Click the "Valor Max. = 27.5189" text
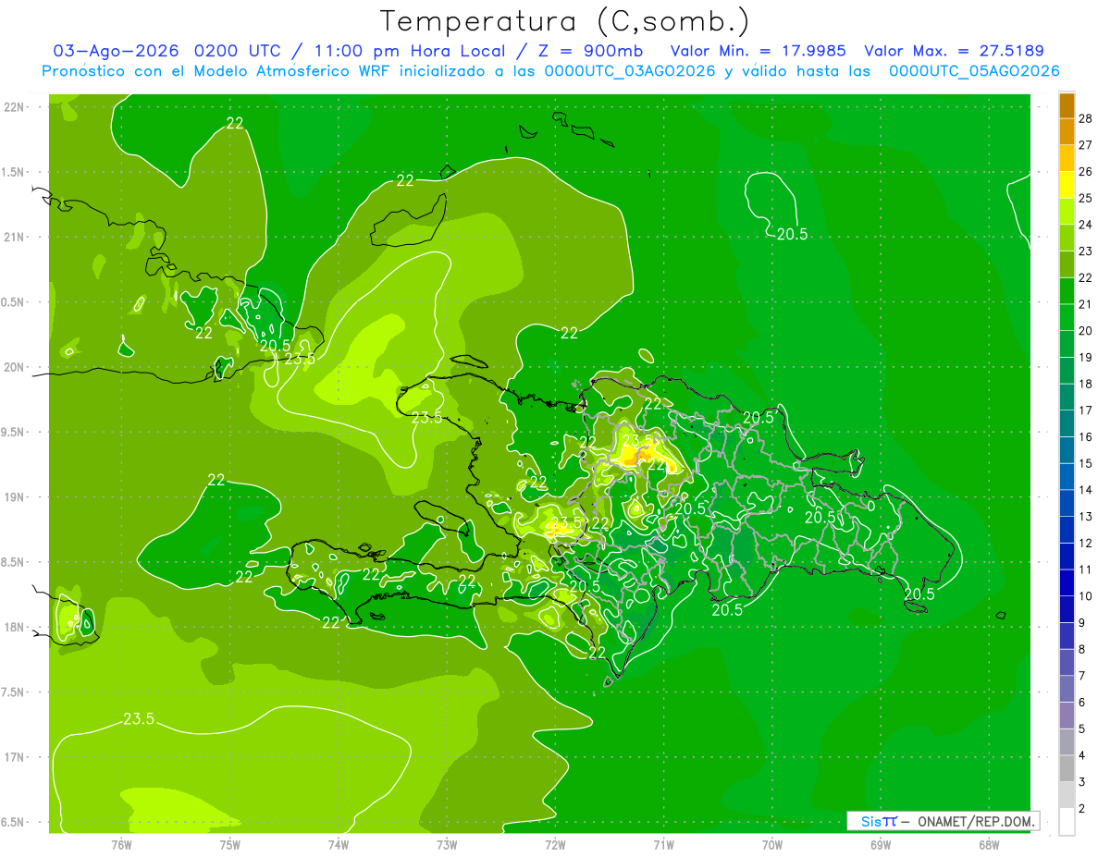Image resolution: width=1110 pixels, height=857 pixels. click(x=954, y=51)
